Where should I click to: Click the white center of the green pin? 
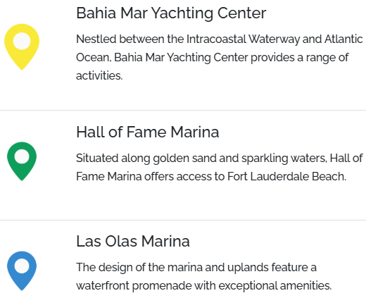click(22, 156)
